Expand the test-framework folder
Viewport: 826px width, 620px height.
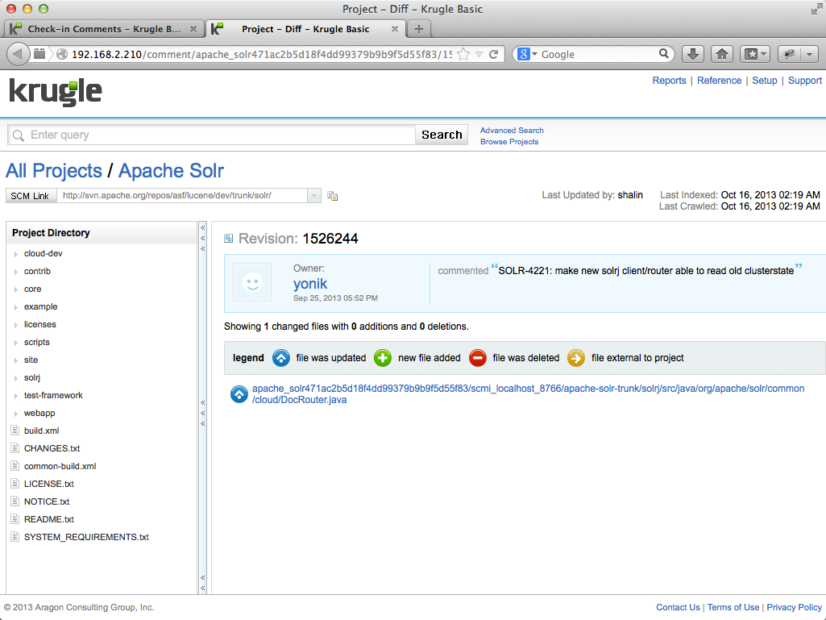(16, 396)
